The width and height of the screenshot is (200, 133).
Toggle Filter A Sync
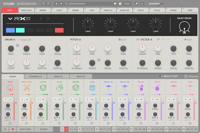(185, 40)
